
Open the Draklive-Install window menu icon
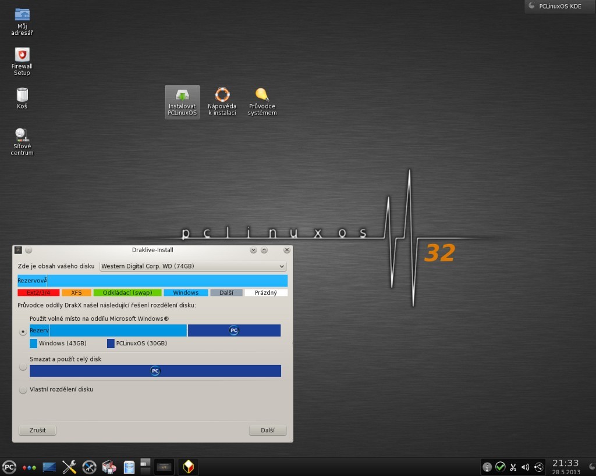point(18,250)
